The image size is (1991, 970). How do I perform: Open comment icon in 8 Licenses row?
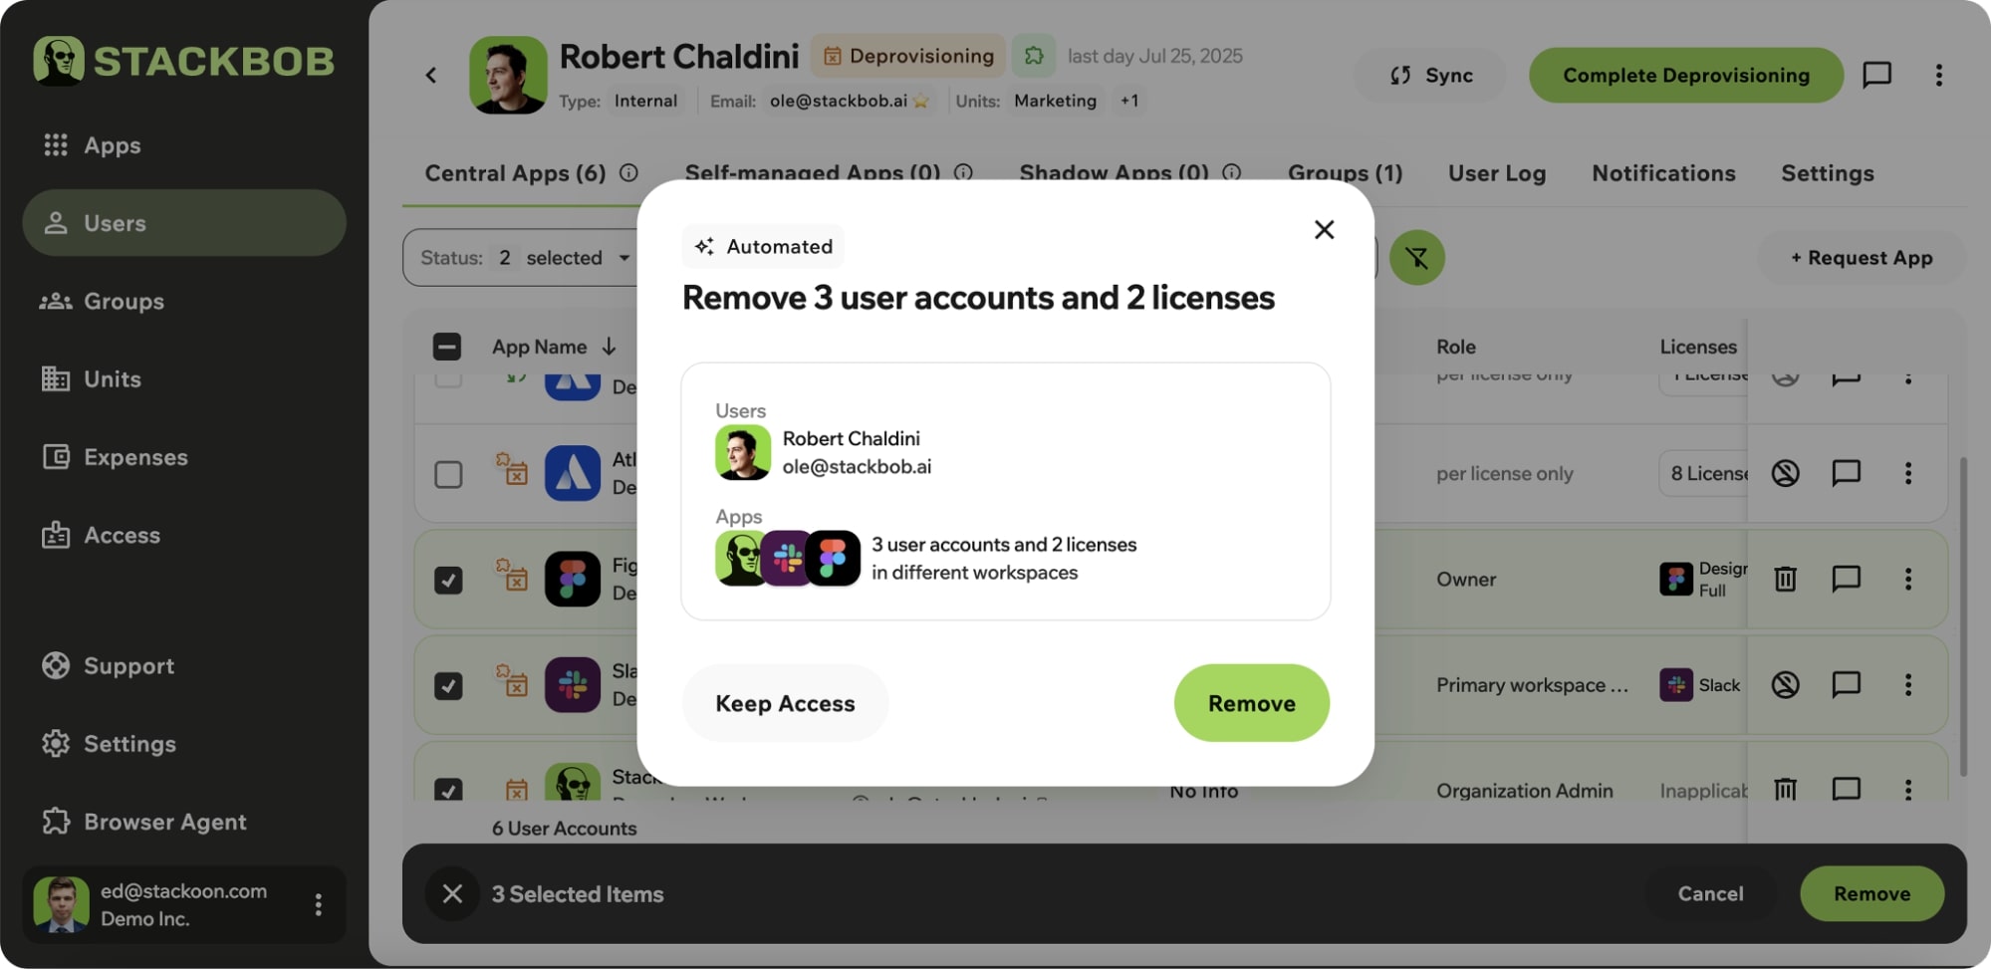coord(1846,473)
